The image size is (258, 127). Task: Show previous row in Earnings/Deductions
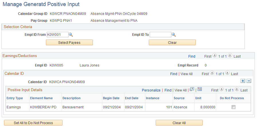click(x=214, y=55)
